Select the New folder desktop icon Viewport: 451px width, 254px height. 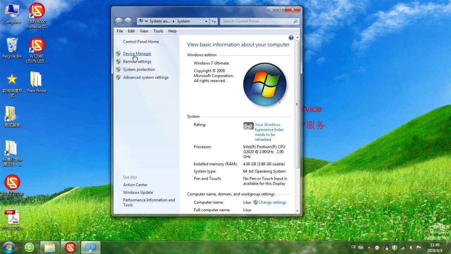(37, 82)
